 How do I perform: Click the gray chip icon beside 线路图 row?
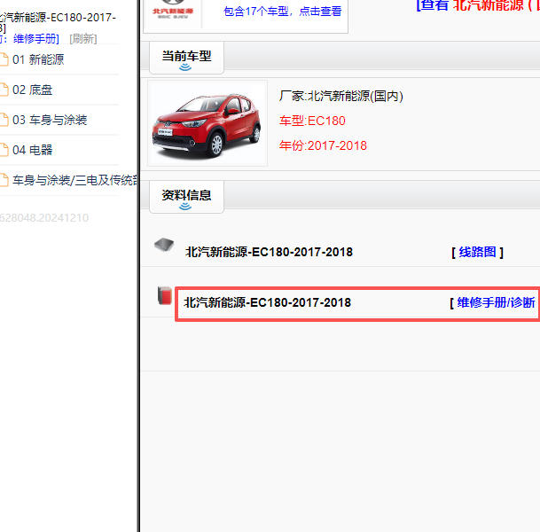click(164, 245)
